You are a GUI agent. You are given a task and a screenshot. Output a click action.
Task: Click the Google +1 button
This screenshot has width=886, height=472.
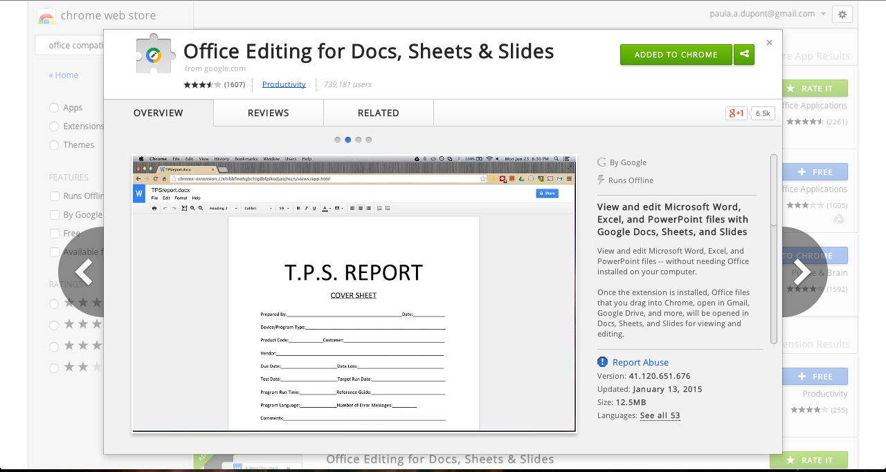tap(736, 113)
